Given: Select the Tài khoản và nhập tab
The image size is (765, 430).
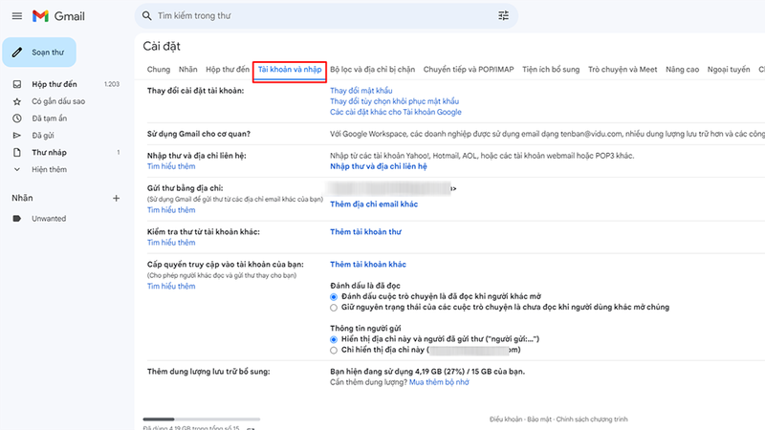Looking at the screenshot, I should [x=290, y=69].
